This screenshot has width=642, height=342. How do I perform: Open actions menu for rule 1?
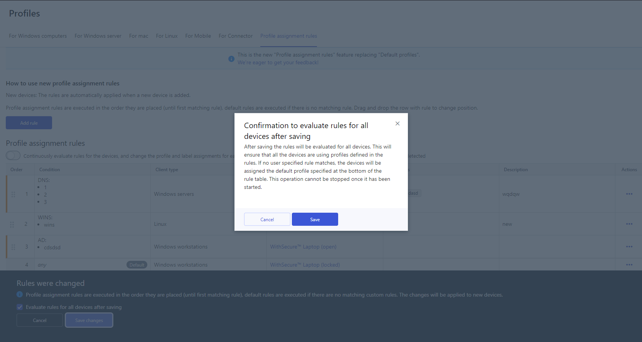point(629,194)
